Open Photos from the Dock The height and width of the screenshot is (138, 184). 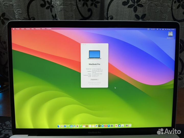pyautogui.click(x=77, y=126)
